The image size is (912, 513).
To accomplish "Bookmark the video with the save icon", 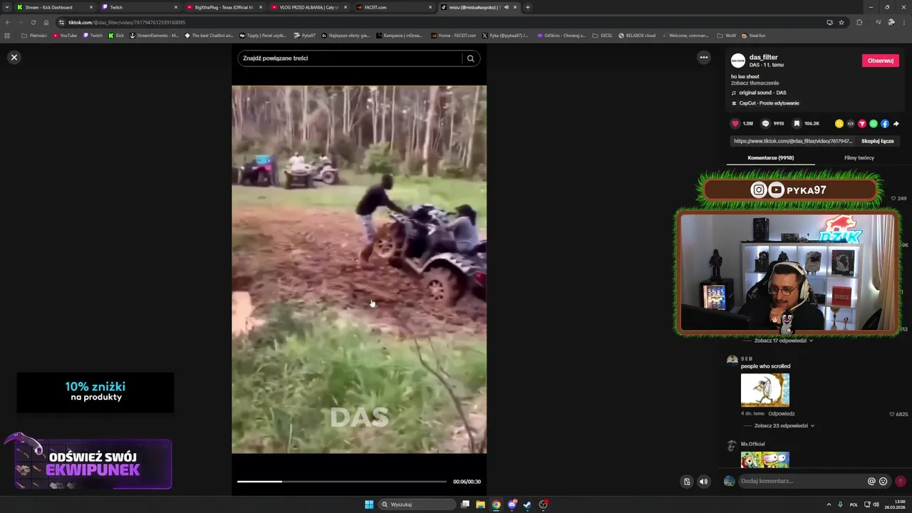I will point(797,123).
